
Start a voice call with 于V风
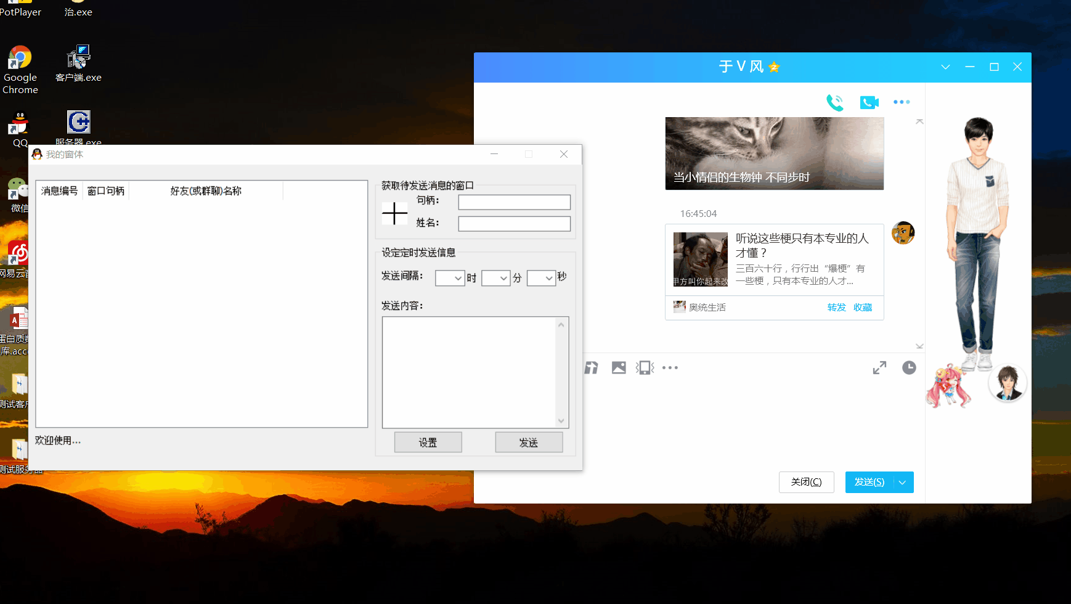click(x=836, y=102)
